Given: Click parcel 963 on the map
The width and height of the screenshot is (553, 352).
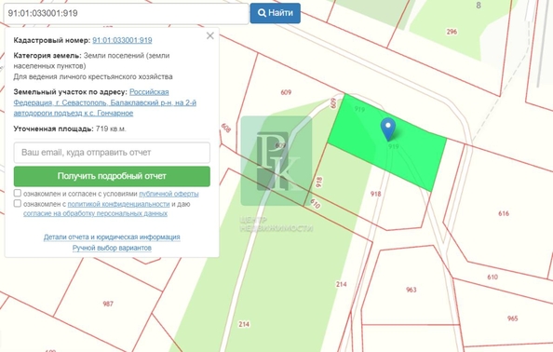Looking at the screenshot, I should point(411,290).
